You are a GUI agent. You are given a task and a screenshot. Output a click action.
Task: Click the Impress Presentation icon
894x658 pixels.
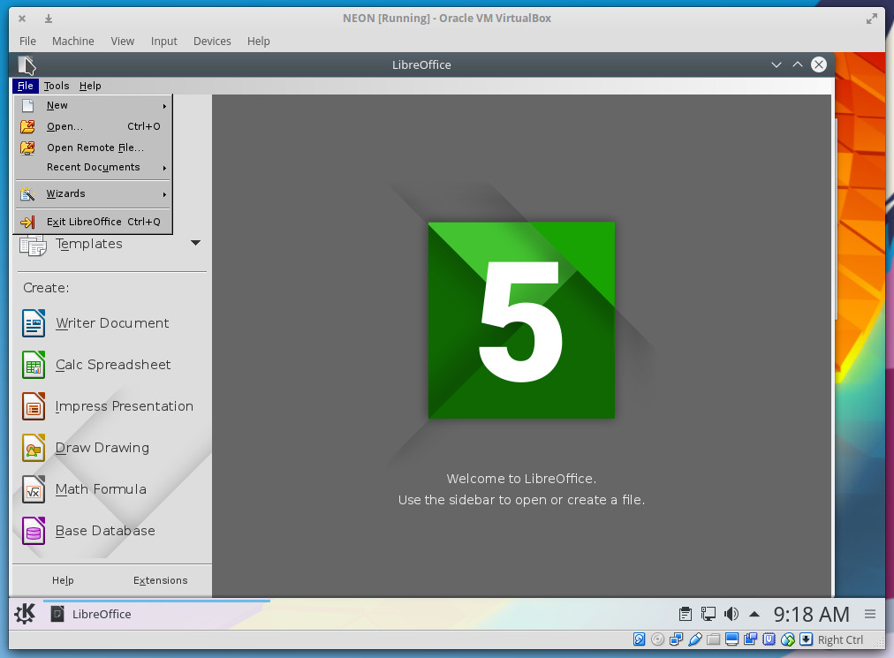[34, 406]
